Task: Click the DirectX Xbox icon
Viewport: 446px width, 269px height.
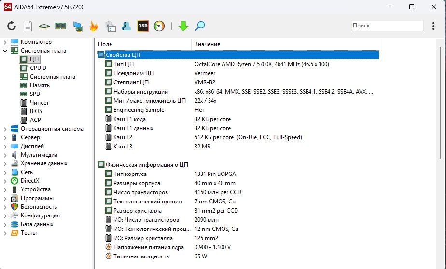Action: (14, 181)
